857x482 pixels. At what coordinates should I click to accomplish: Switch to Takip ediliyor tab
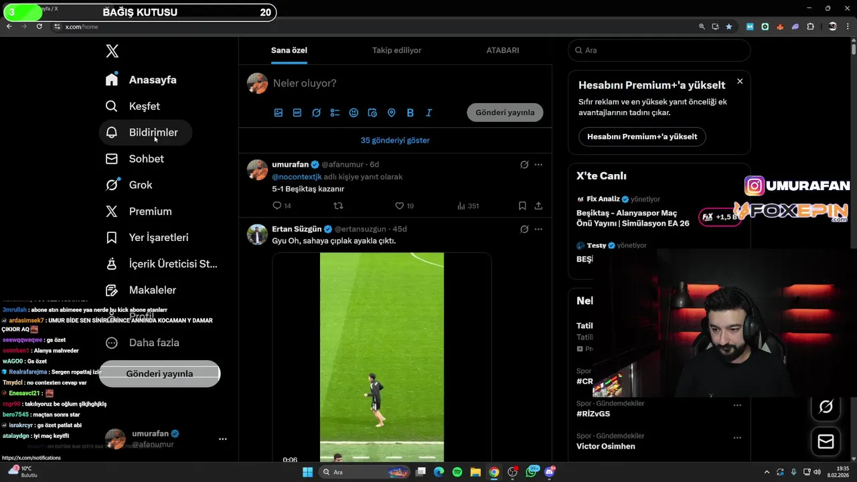click(x=396, y=50)
